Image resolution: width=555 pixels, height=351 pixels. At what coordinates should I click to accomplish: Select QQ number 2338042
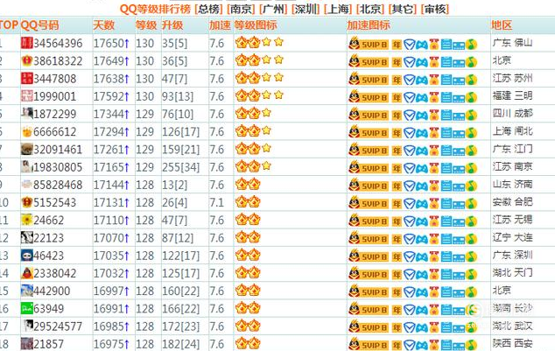pyautogui.click(x=55, y=273)
